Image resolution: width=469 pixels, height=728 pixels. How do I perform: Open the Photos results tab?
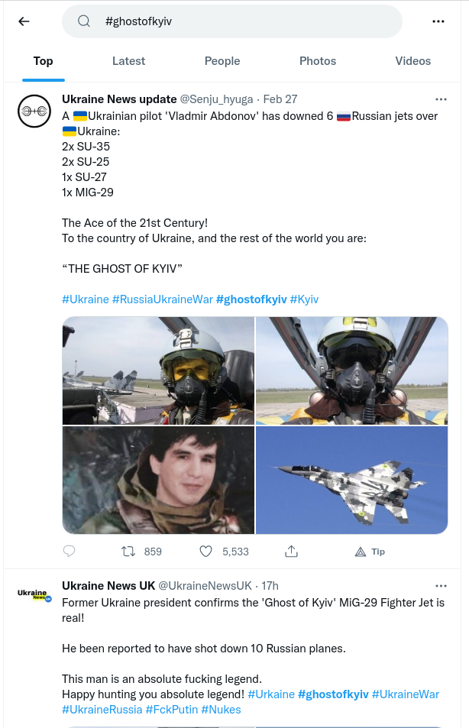point(318,61)
